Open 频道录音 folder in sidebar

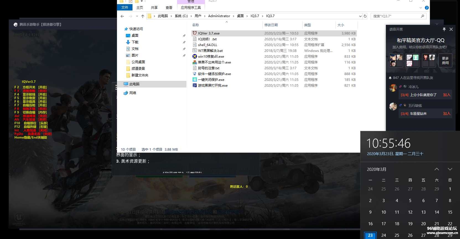point(138,68)
